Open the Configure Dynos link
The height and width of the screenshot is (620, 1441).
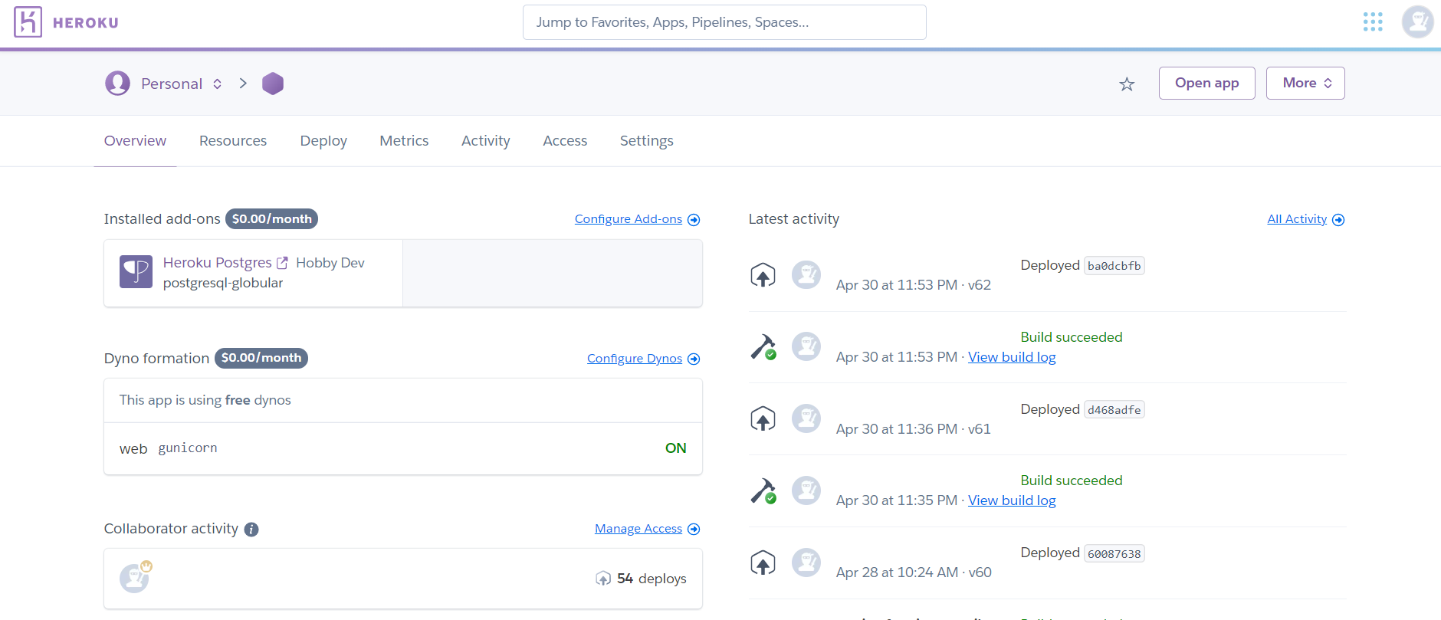(x=635, y=359)
